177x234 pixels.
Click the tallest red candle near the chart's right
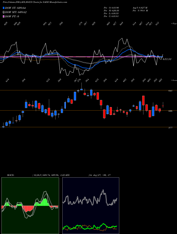(x=143, y=100)
